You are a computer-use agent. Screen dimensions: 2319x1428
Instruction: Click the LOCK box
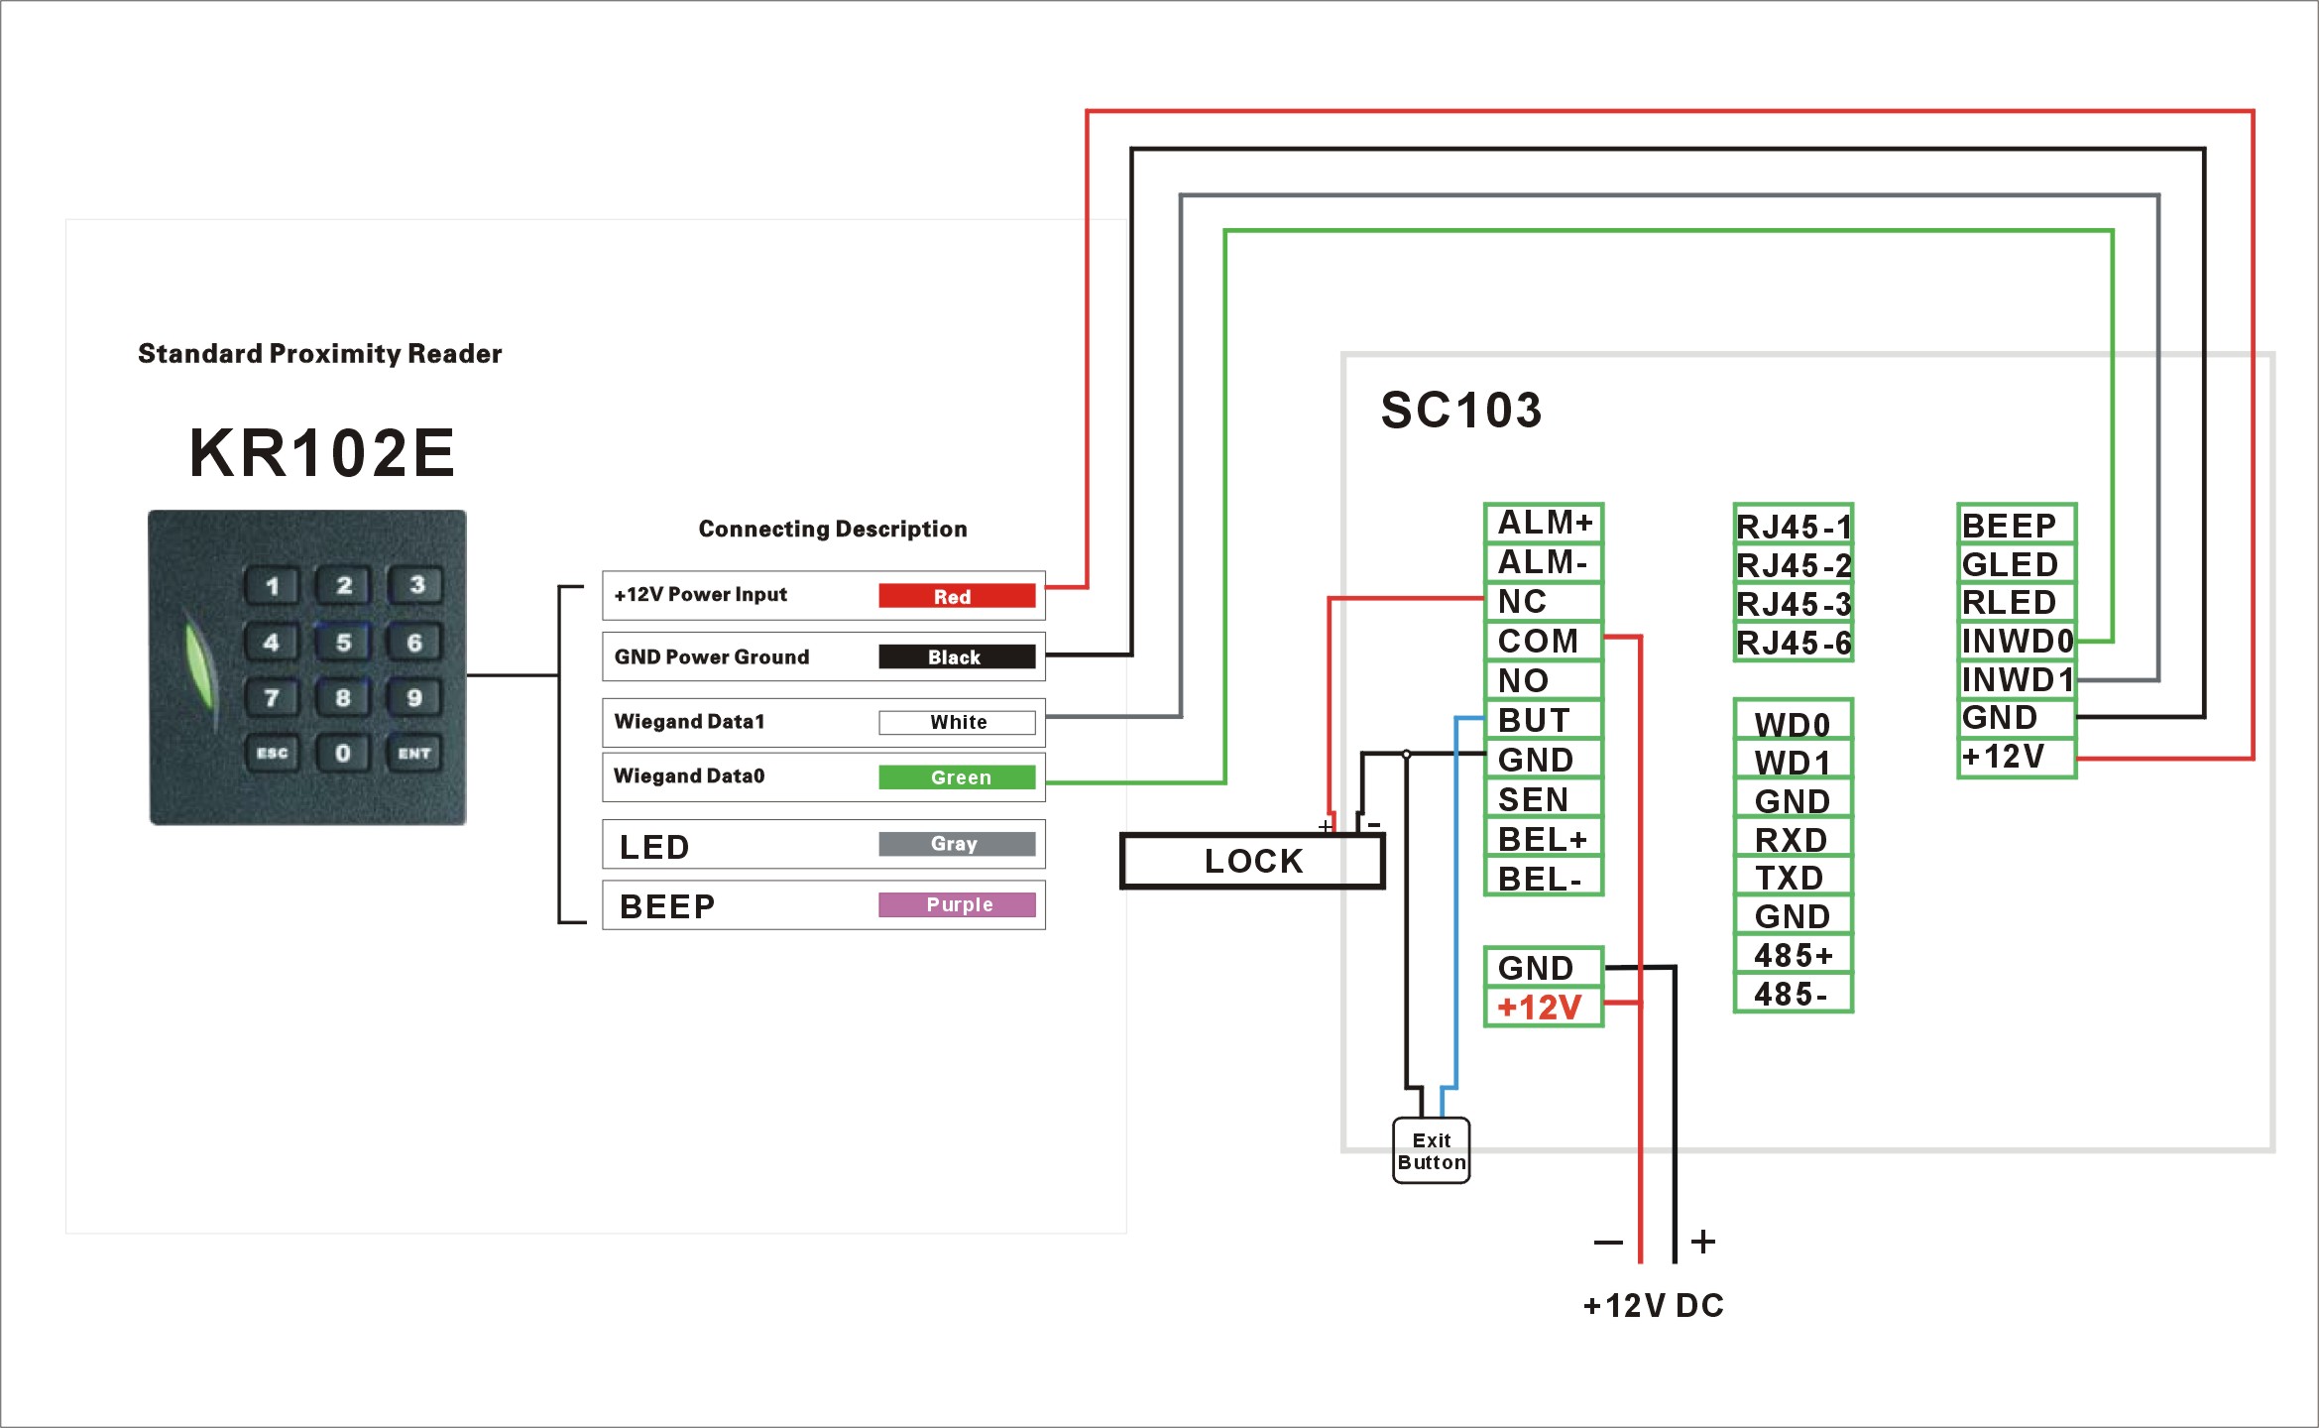[1252, 861]
